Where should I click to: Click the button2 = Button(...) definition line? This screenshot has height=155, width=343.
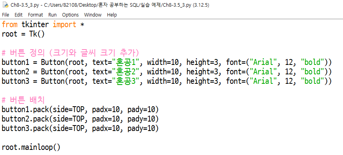coord(167,72)
